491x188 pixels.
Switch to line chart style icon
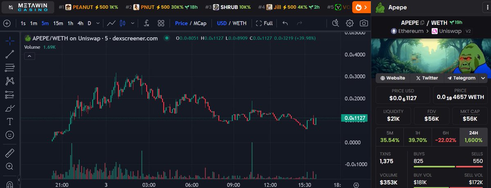[x=111, y=23]
